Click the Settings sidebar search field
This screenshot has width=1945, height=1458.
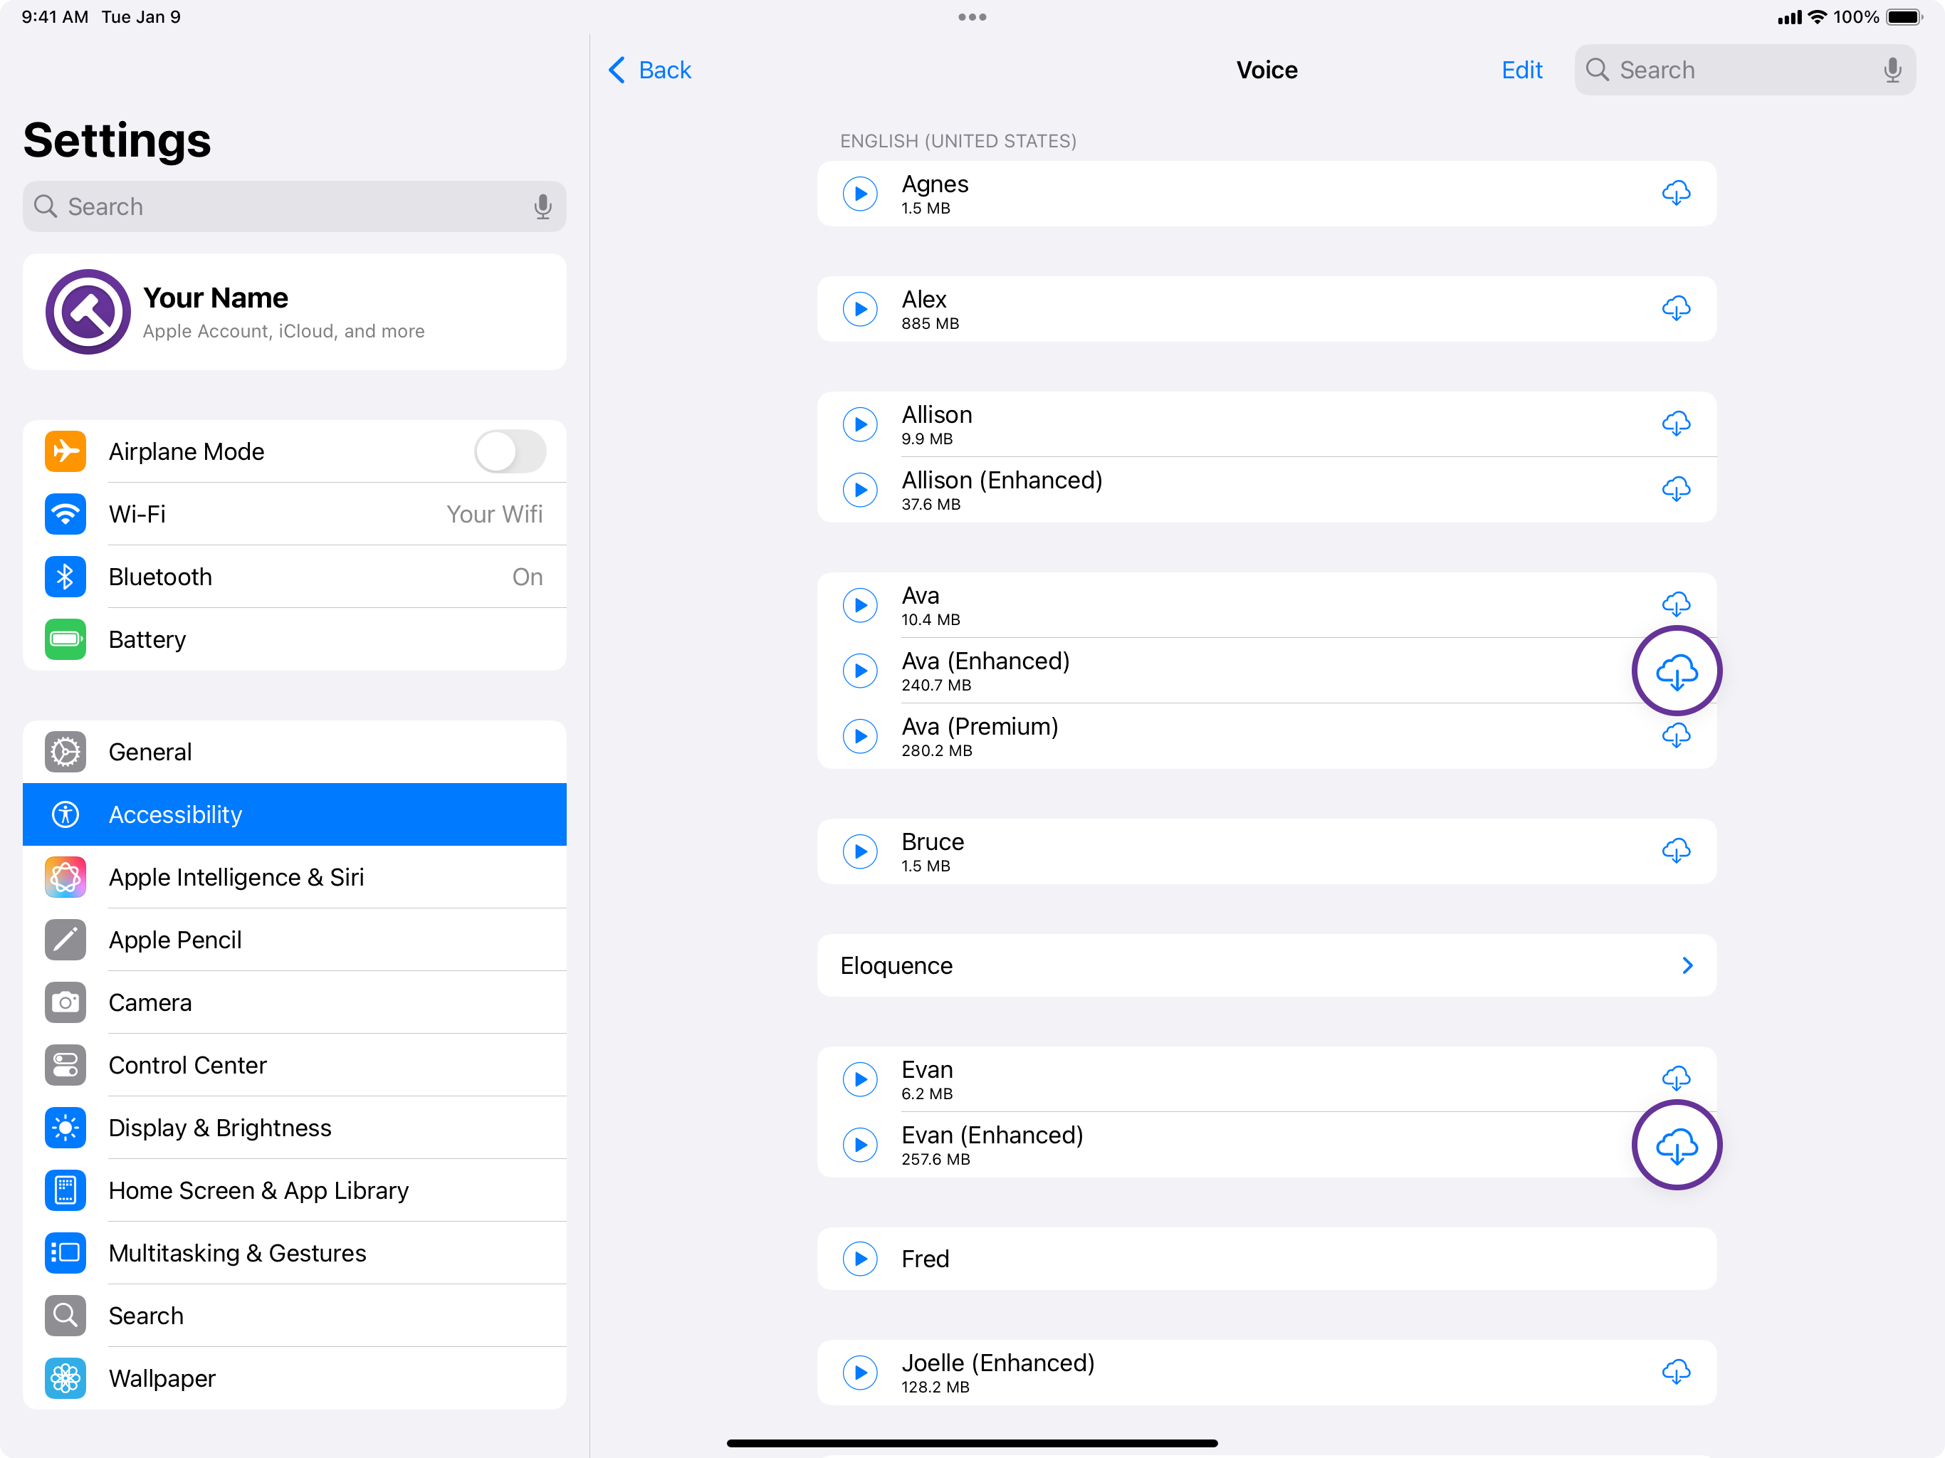281,206
